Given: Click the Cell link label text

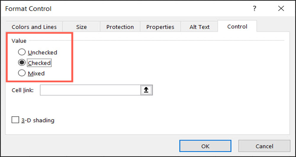Looking at the screenshot, I should click(x=22, y=90).
